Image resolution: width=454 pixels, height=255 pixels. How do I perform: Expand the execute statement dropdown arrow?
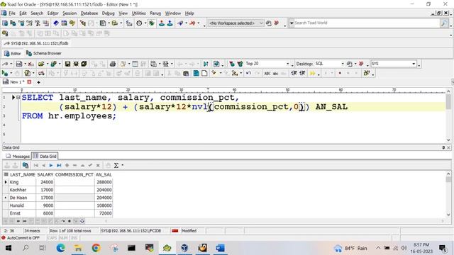click(x=11, y=73)
